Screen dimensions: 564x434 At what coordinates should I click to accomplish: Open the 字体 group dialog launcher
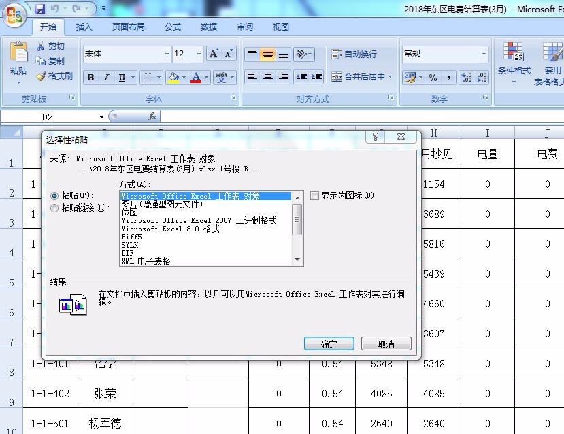pos(233,97)
